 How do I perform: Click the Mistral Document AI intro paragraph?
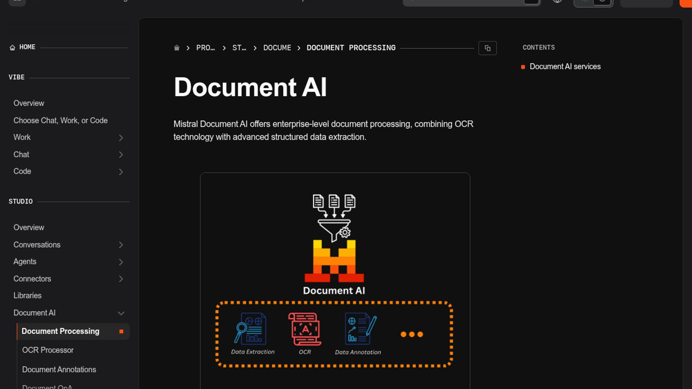(323, 130)
